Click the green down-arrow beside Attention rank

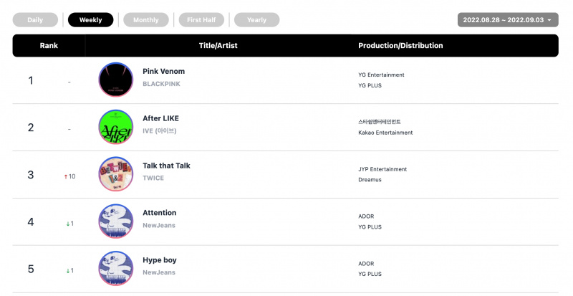pyautogui.click(x=68, y=224)
